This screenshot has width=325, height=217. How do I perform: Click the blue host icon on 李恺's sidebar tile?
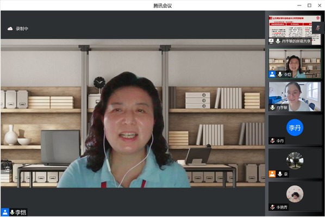click(272, 75)
